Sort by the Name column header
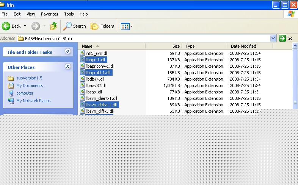The width and height of the screenshot is (298, 185). (x=112, y=46)
